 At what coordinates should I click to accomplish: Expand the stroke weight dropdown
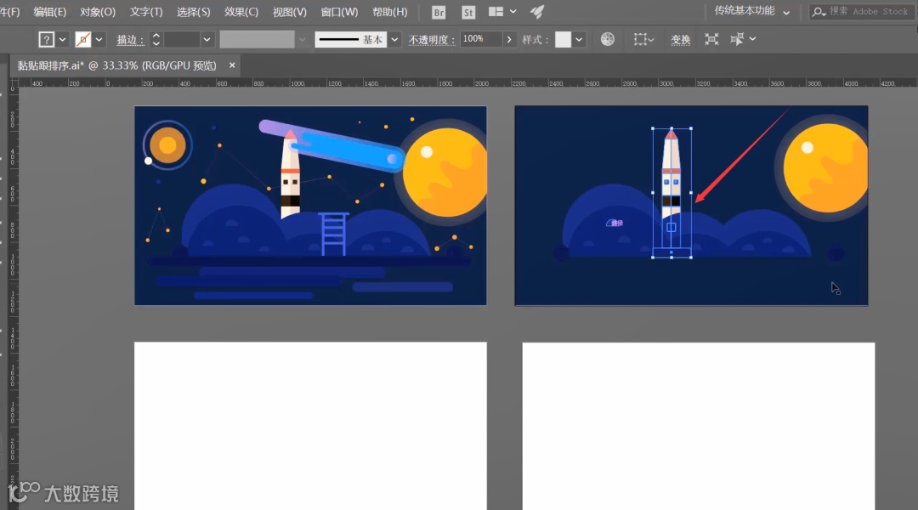207,40
